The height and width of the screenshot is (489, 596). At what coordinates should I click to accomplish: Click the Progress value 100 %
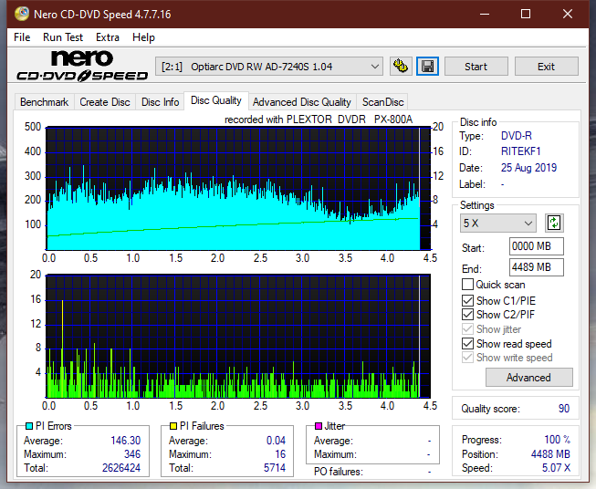point(557,440)
